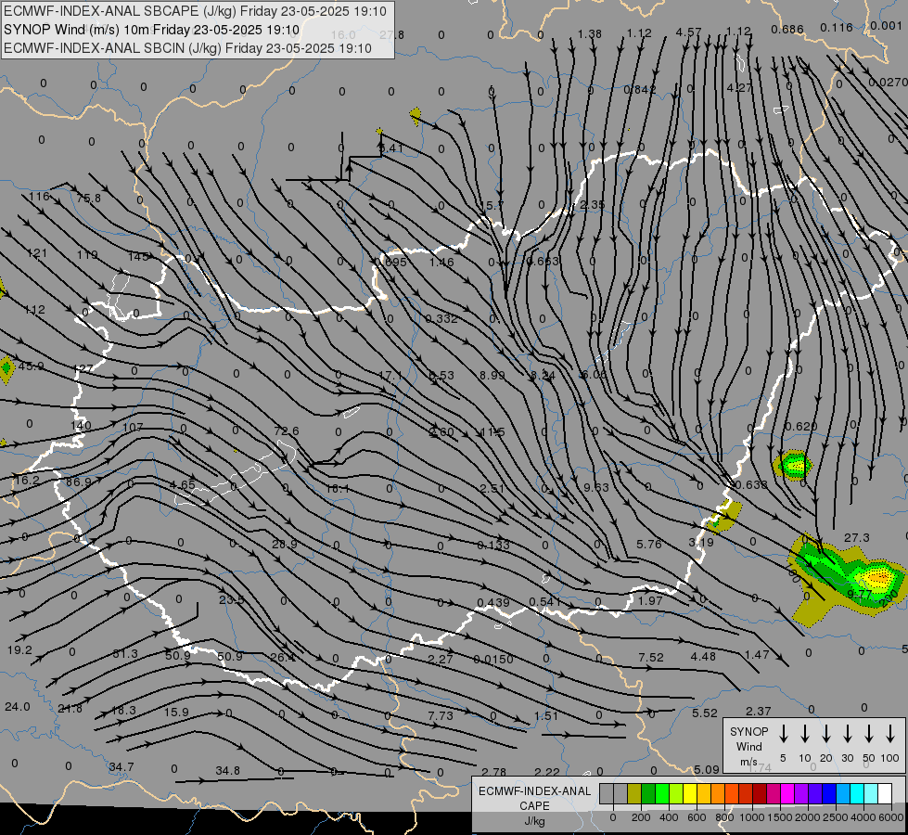Image resolution: width=908 pixels, height=835 pixels.
Task: Click the 2500 label on CAPE scale
Action: (x=836, y=817)
